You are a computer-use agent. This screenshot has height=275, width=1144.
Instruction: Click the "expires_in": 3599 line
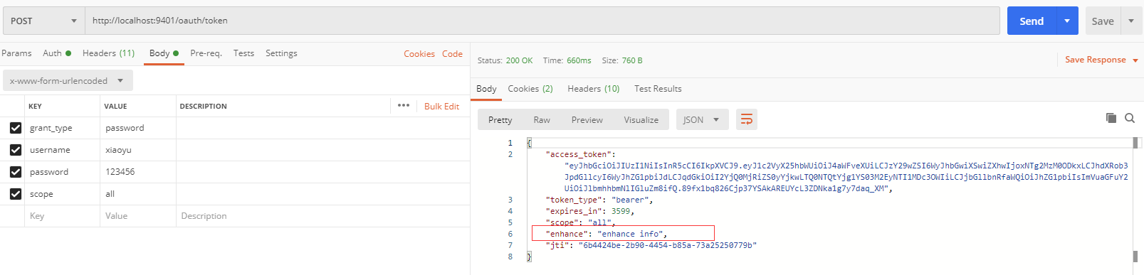tap(589, 211)
